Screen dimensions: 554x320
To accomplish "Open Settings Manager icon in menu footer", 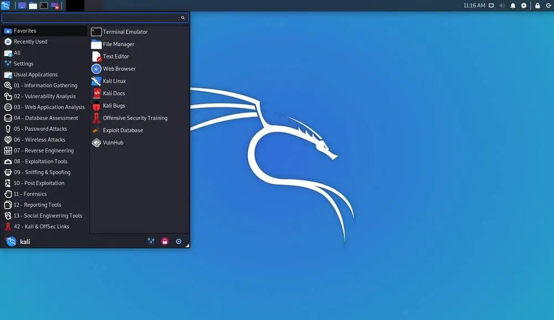I will [151, 241].
